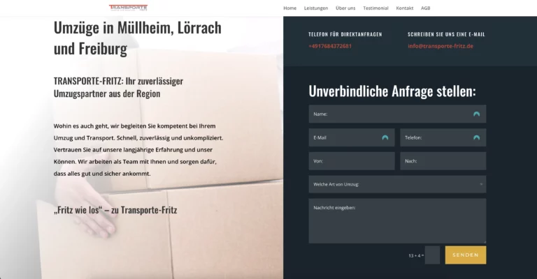Click heading Umzüge in Müllheim, Lörrach und Freiburg
This screenshot has width=537, height=279.
(138, 38)
